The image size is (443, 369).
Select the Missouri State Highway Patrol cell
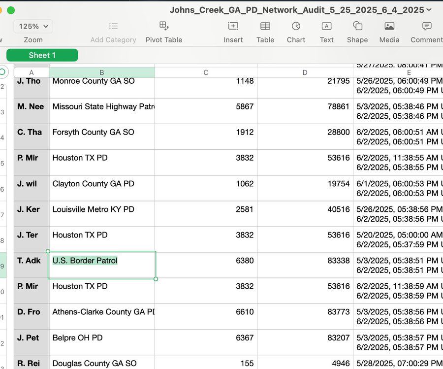pos(102,111)
